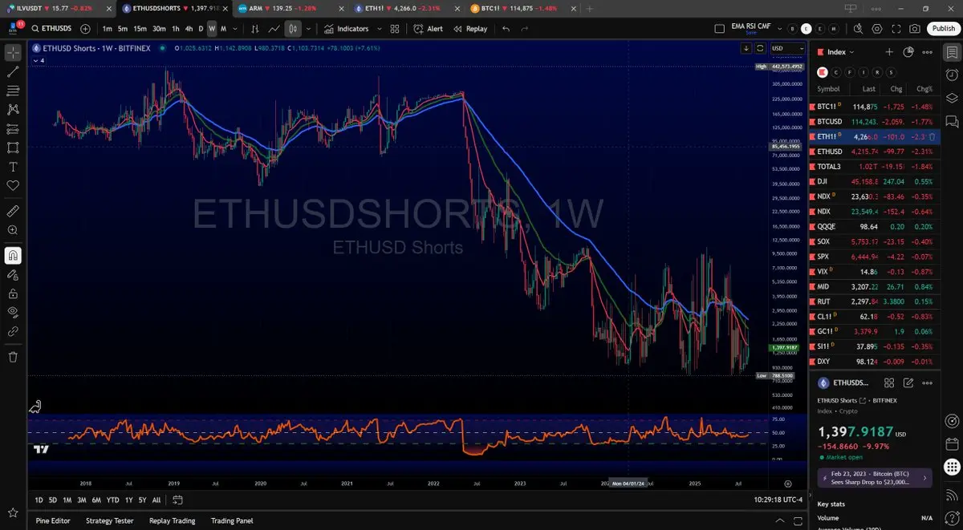This screenshot has height=530, width=963.
Task: Open the Fibonacci retracement tools
Action: (x=13, y=91)
